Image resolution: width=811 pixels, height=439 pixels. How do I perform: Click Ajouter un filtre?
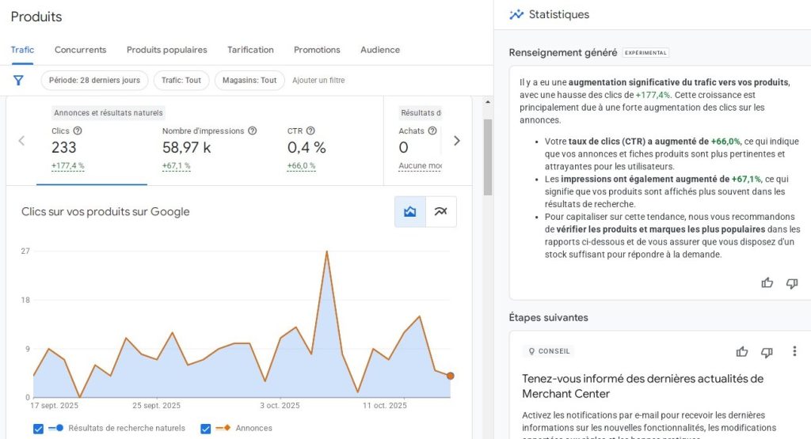(x=318, y=81)
